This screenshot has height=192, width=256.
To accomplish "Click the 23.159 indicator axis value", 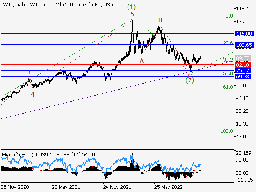I will click(x=244, y=153).
